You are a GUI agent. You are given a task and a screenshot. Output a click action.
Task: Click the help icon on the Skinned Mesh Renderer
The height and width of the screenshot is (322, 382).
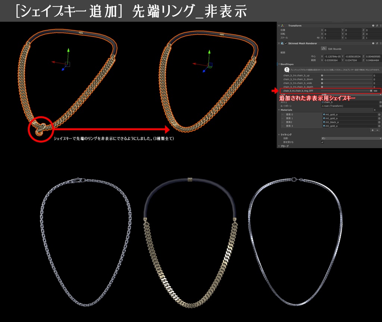(373, 43)
